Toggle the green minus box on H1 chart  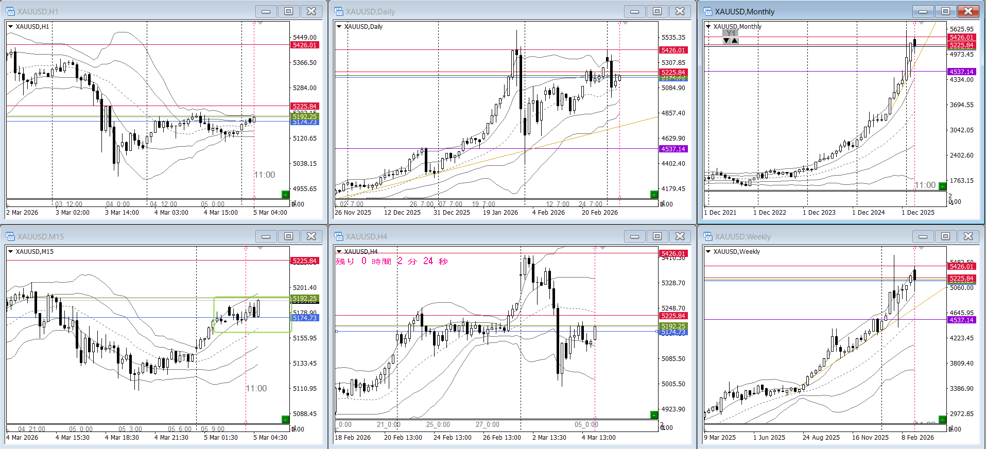tap(285, 194)
